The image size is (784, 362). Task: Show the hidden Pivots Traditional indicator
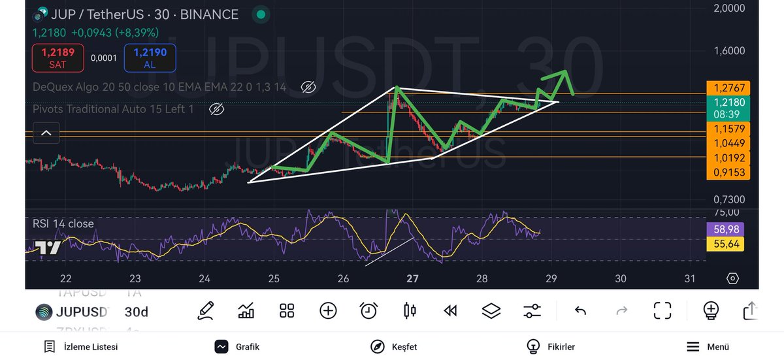click(x=216, y=109)
